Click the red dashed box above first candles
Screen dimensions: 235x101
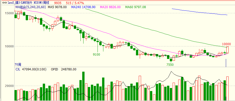18,11
